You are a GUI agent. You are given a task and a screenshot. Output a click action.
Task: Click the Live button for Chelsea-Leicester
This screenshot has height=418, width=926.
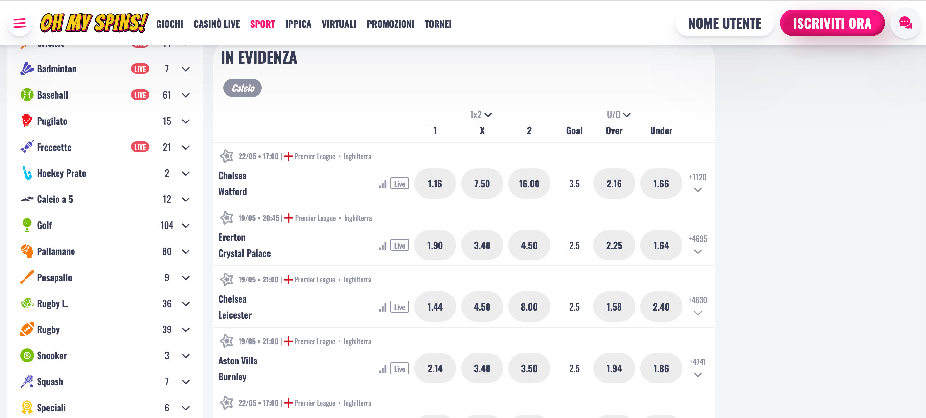tap(399, 307)
